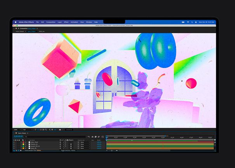
Task: Open the Composition menu
Action: (51, 22)
